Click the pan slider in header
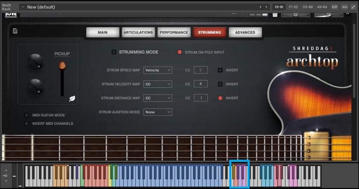This screenshot has width=359, height=189. 296,15
